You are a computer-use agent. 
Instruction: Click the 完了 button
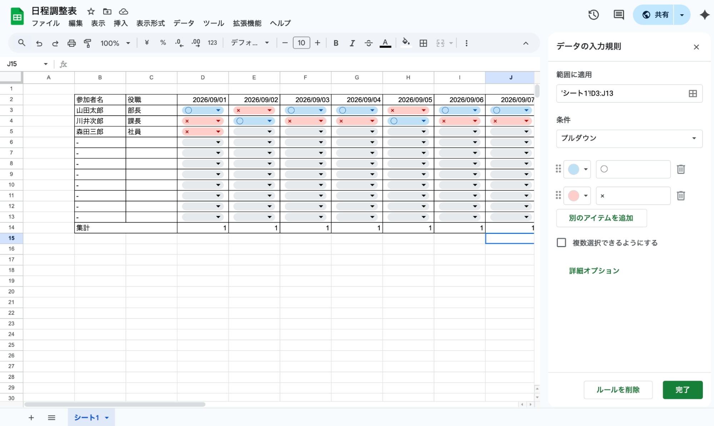[682, 390]
